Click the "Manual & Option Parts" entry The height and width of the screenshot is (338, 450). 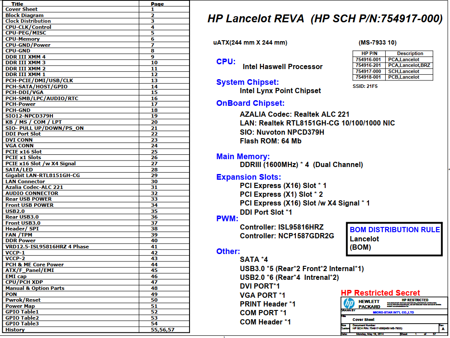(x=35, y=288)
